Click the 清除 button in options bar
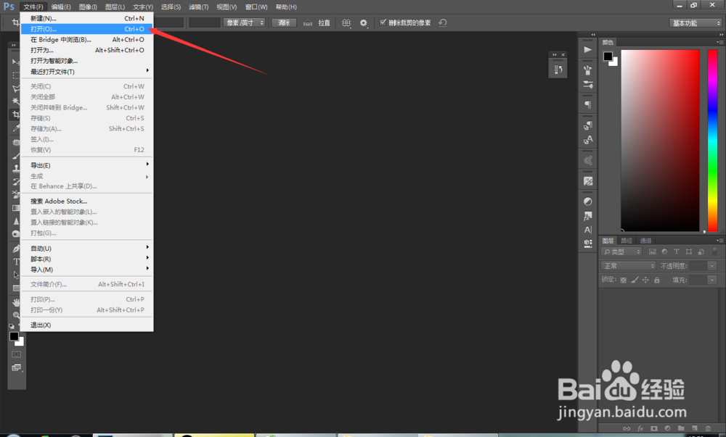 coord(284,22)
